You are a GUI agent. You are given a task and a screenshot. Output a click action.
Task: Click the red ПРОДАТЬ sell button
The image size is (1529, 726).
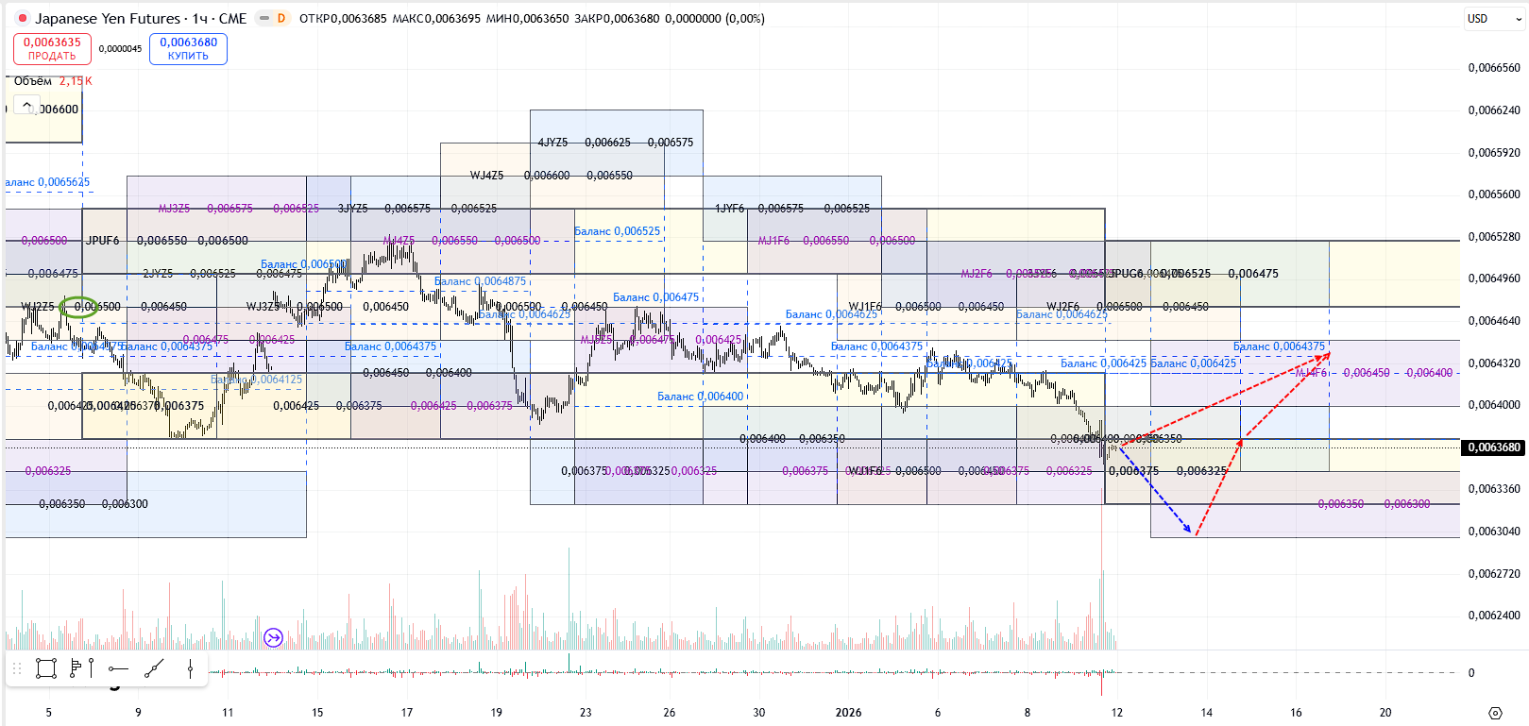click(x=52, y=49)
